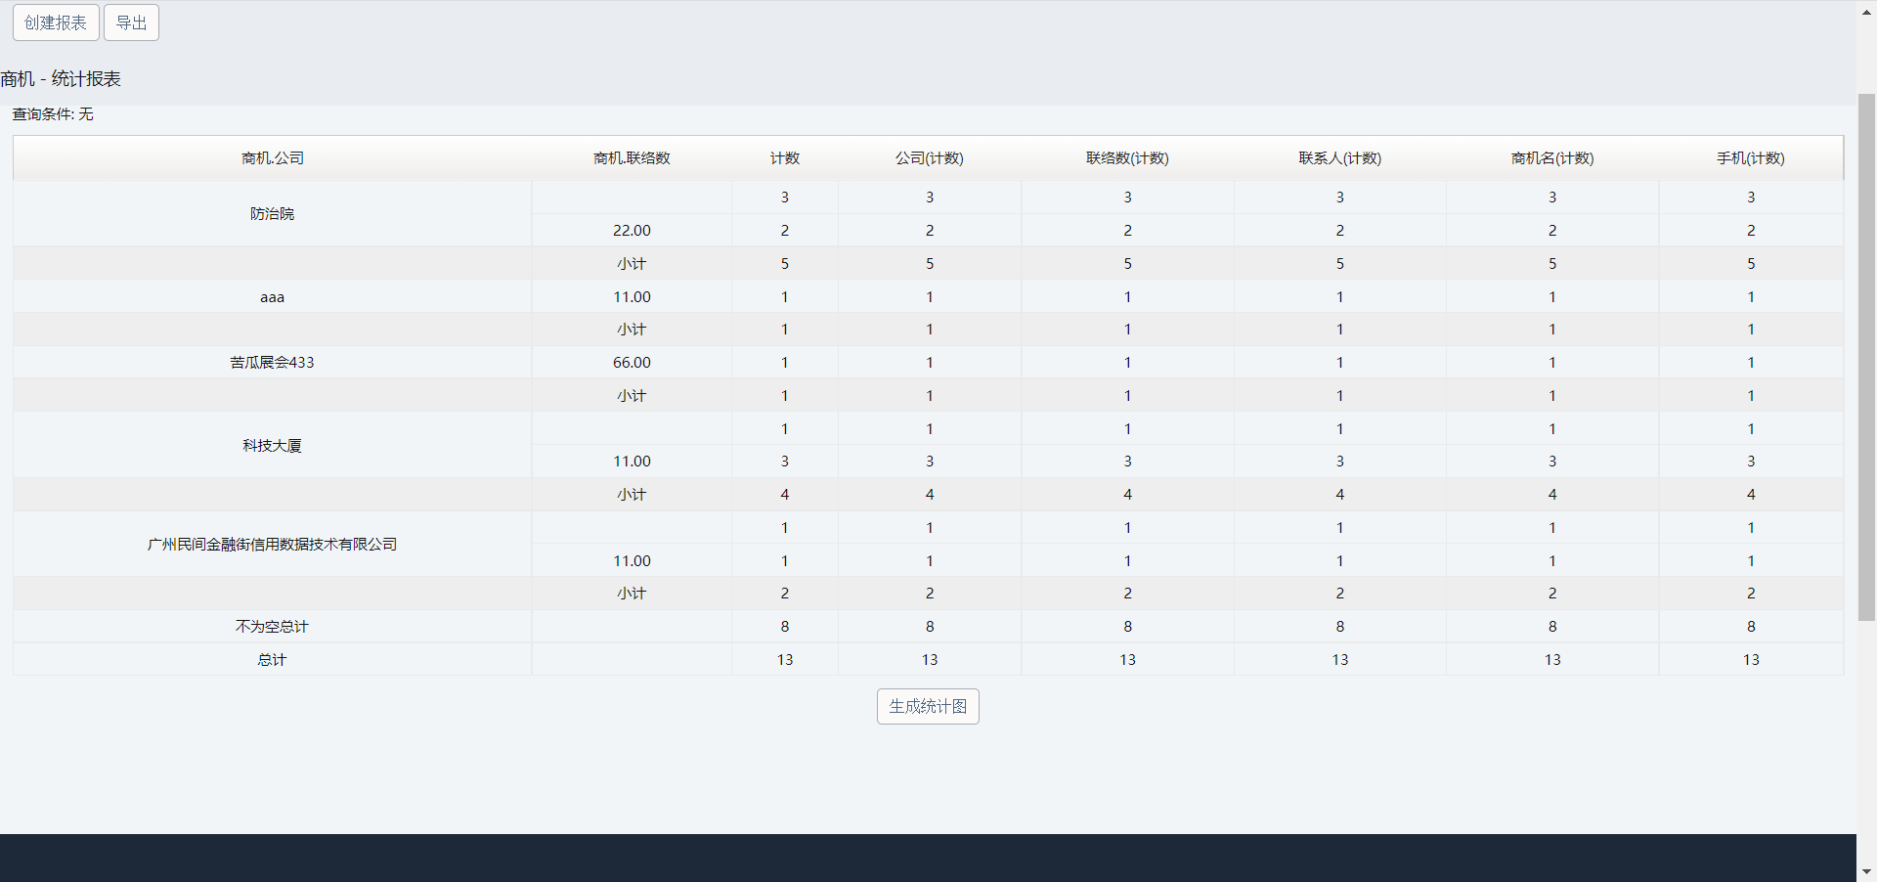The width and height of the screenshot is (1877, 882).
Task: Click 小计 under 科技大厦
Action: tap(632, 494)
